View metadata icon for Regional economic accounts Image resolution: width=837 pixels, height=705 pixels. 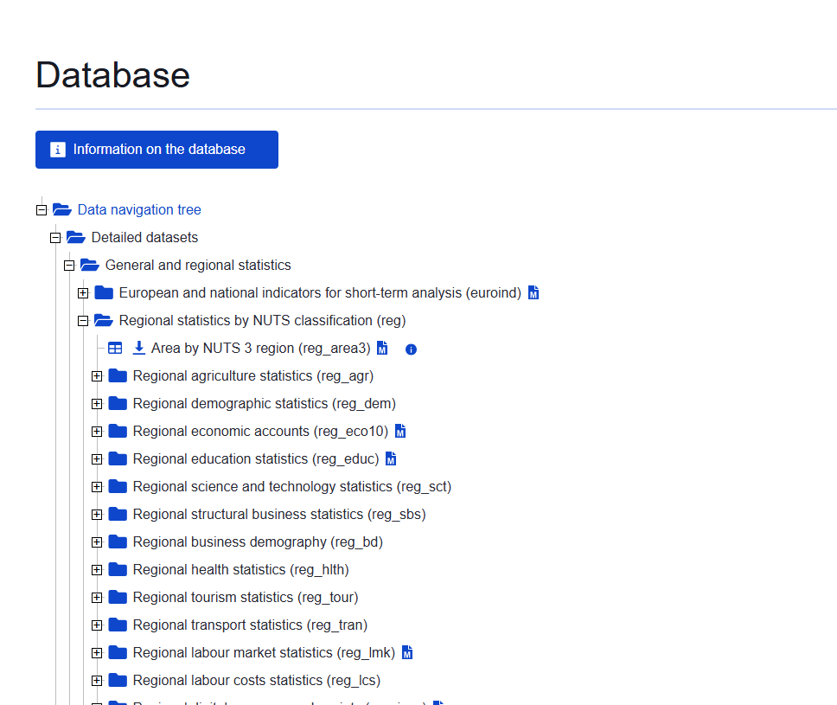click(400, 432)
